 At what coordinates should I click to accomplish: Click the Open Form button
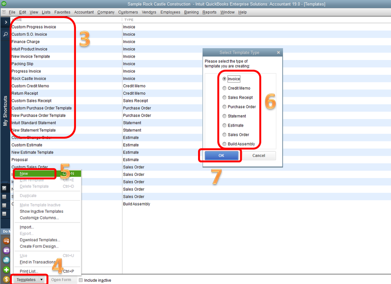tap(61, 280)
